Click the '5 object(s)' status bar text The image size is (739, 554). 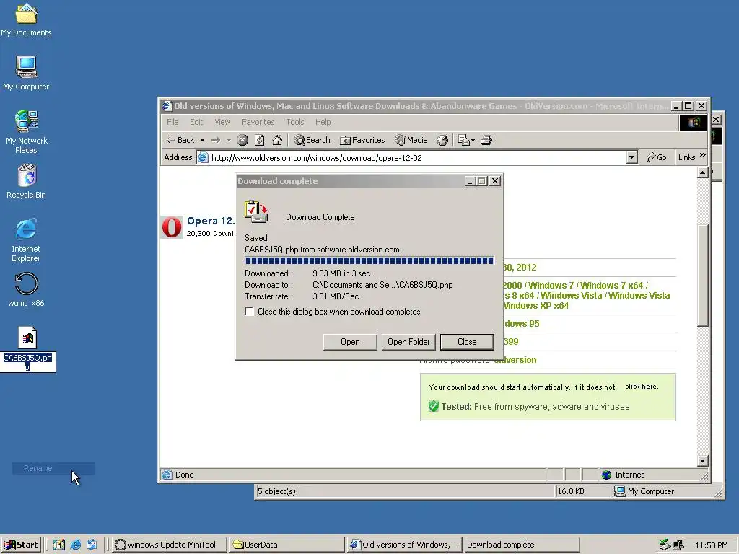pos(276,491)
